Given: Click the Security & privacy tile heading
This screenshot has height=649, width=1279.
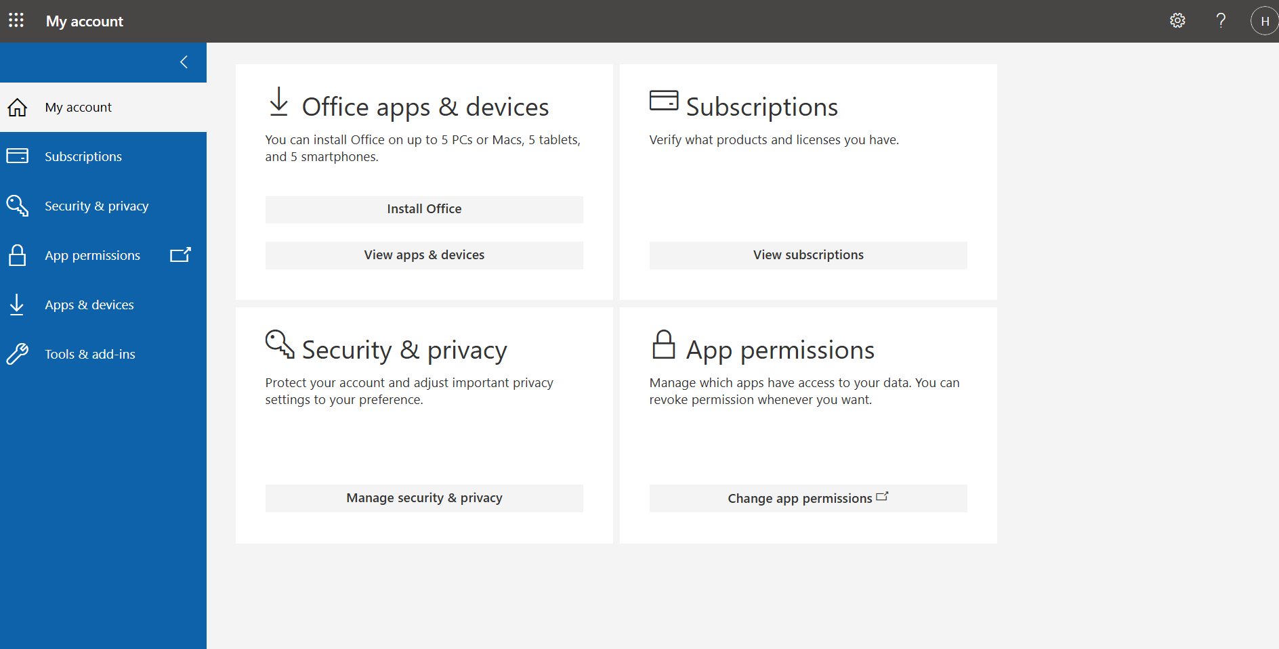Looking at the screenshot, I should pos(404,350).
